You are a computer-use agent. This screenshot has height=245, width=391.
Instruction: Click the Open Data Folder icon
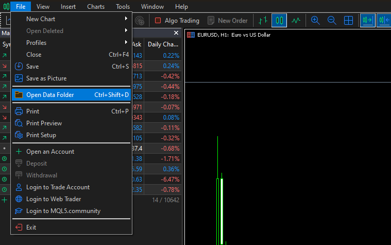[x=19, y=95]
